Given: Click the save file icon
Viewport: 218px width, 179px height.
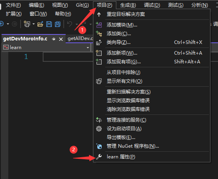Looking at the screenshot, I should pyautogui.click(x=49, y=24).
